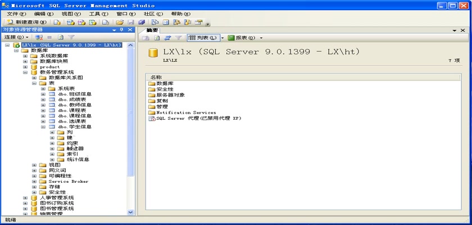Expand the 数据库快照 folder
This screenshot has width=472, height=225.
click(x=25, y=61)
